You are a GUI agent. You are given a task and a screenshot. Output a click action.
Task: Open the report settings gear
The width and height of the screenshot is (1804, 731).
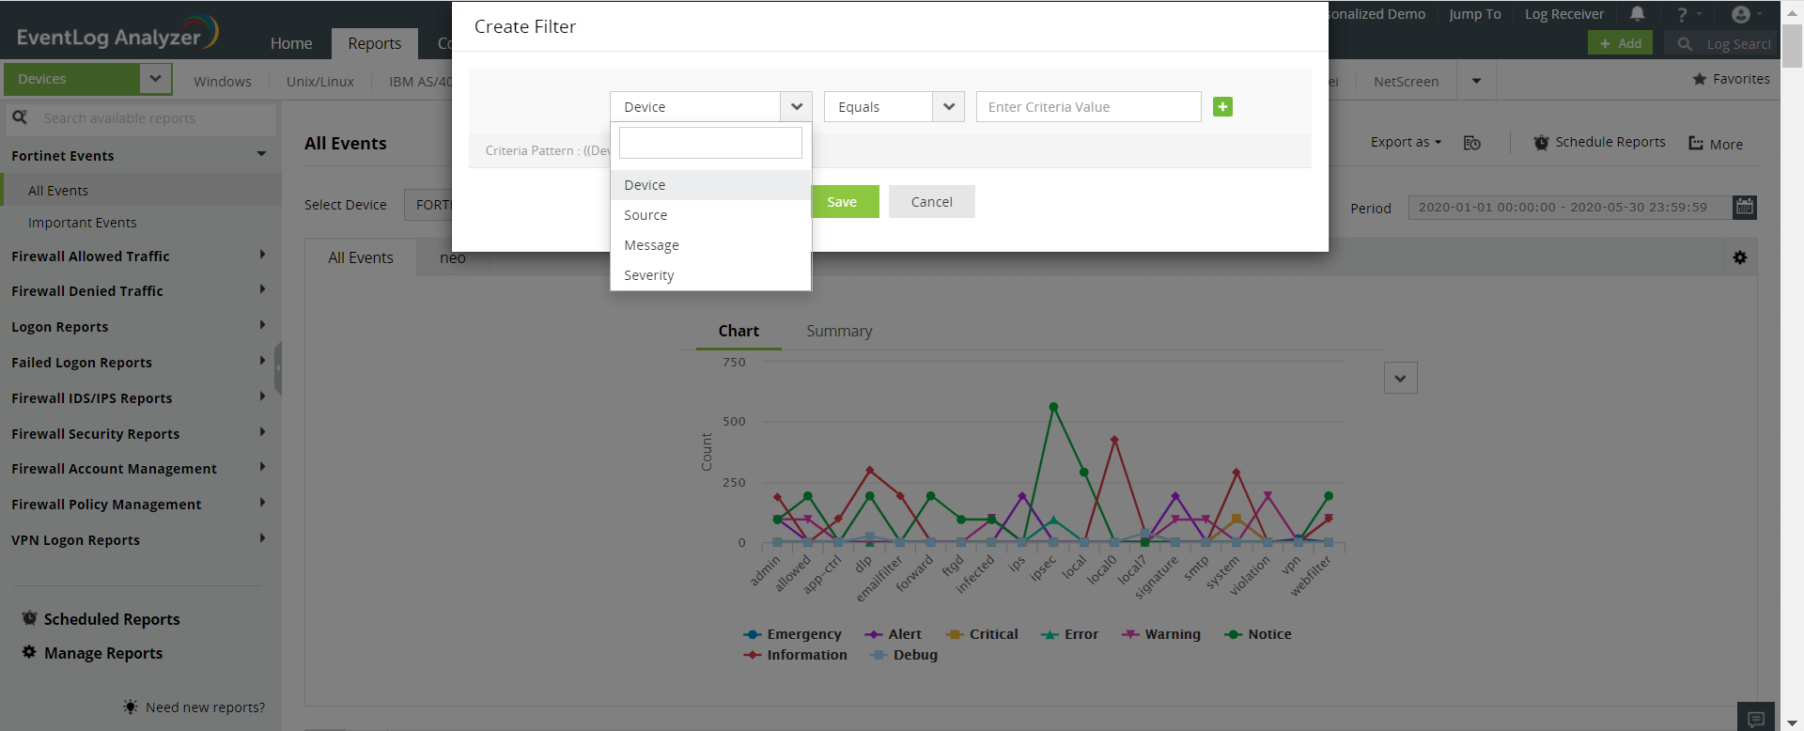point(1740,257)
